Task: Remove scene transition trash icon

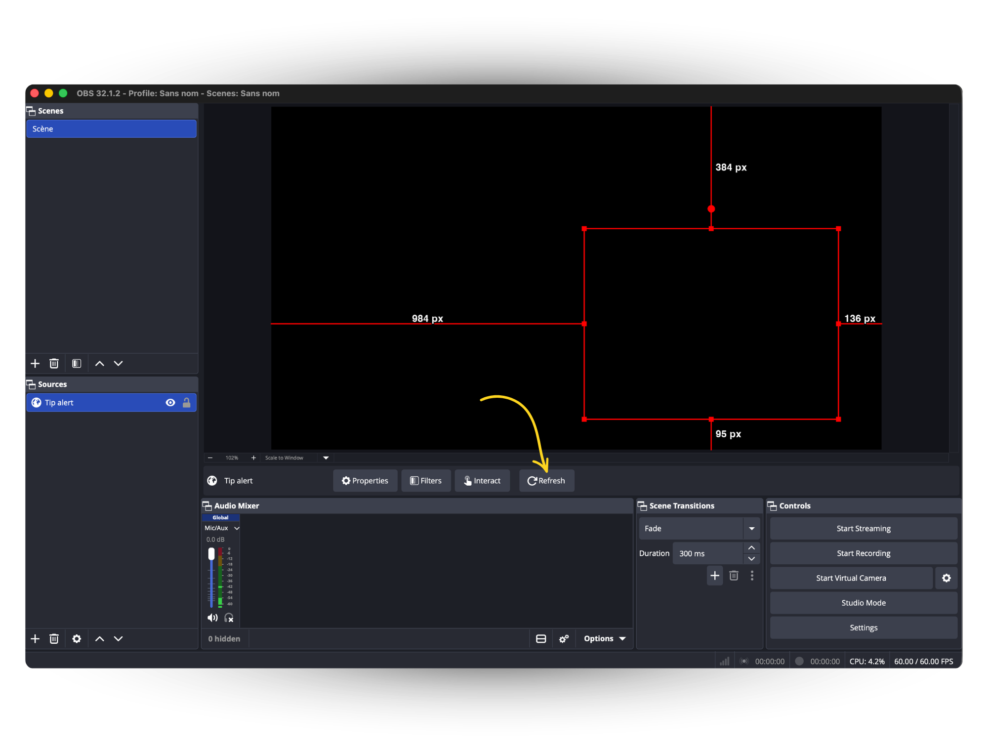Action: (734, 576)
